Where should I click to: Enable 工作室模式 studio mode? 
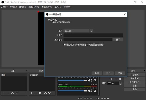coord(134,82)
